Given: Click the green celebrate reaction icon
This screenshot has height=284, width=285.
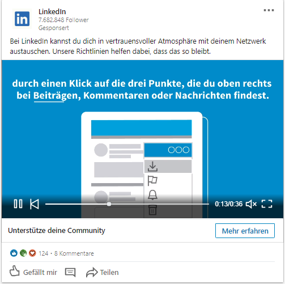Looking at the screenshot, I should pyautogui.click(x=23, y=253).
